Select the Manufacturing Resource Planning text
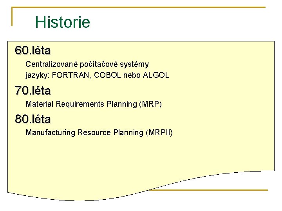The height and width of the screenshot is (211, 282). [85, 132]
